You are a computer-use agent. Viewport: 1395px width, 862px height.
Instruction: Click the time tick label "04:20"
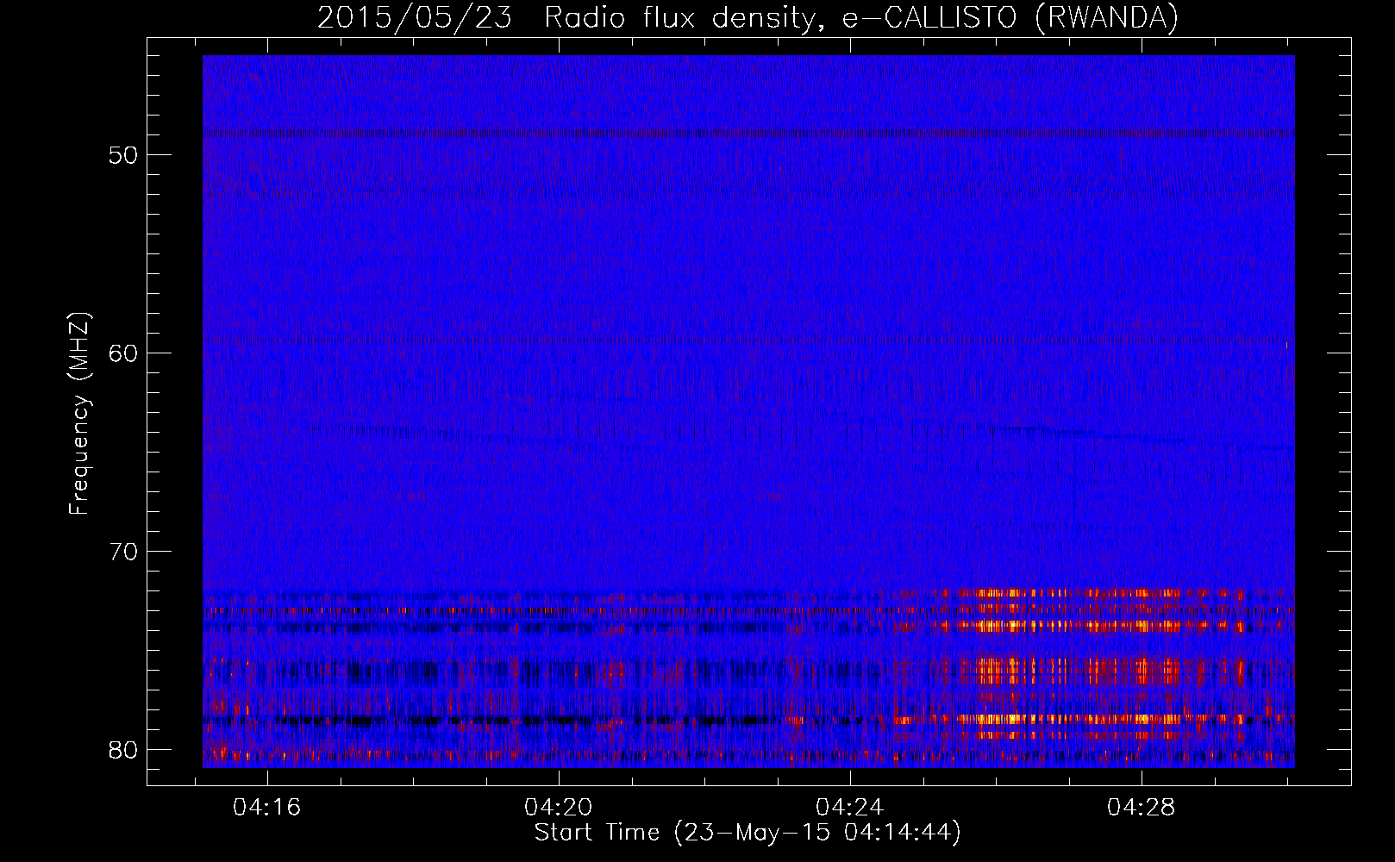(559, 808)
